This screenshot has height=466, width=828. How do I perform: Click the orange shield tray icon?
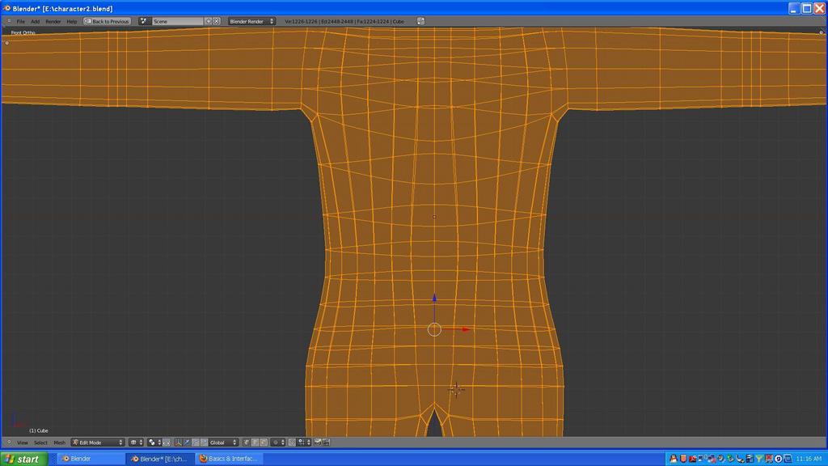(683, 459)
